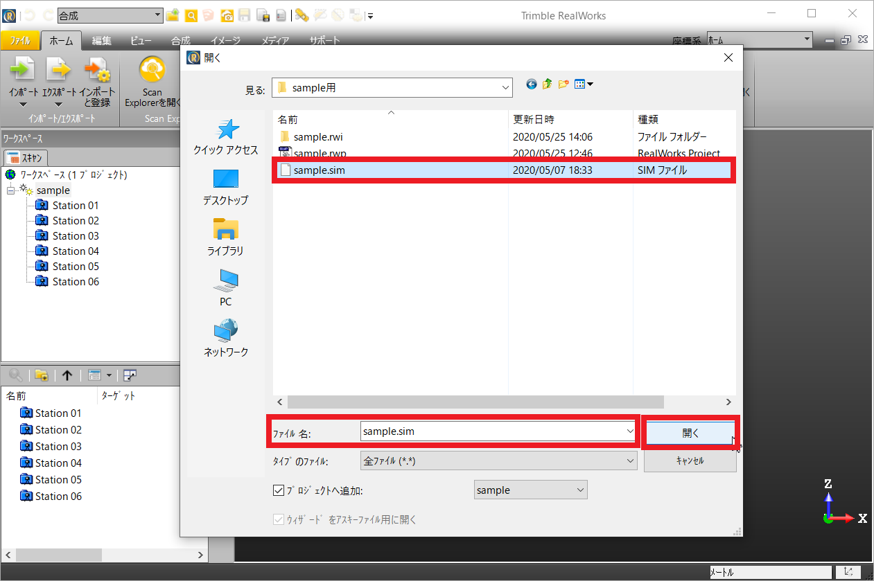Open the Look-in folder dropdown showing sample用
The width and height of the screenshot is (874, 581).
point(392,87)
